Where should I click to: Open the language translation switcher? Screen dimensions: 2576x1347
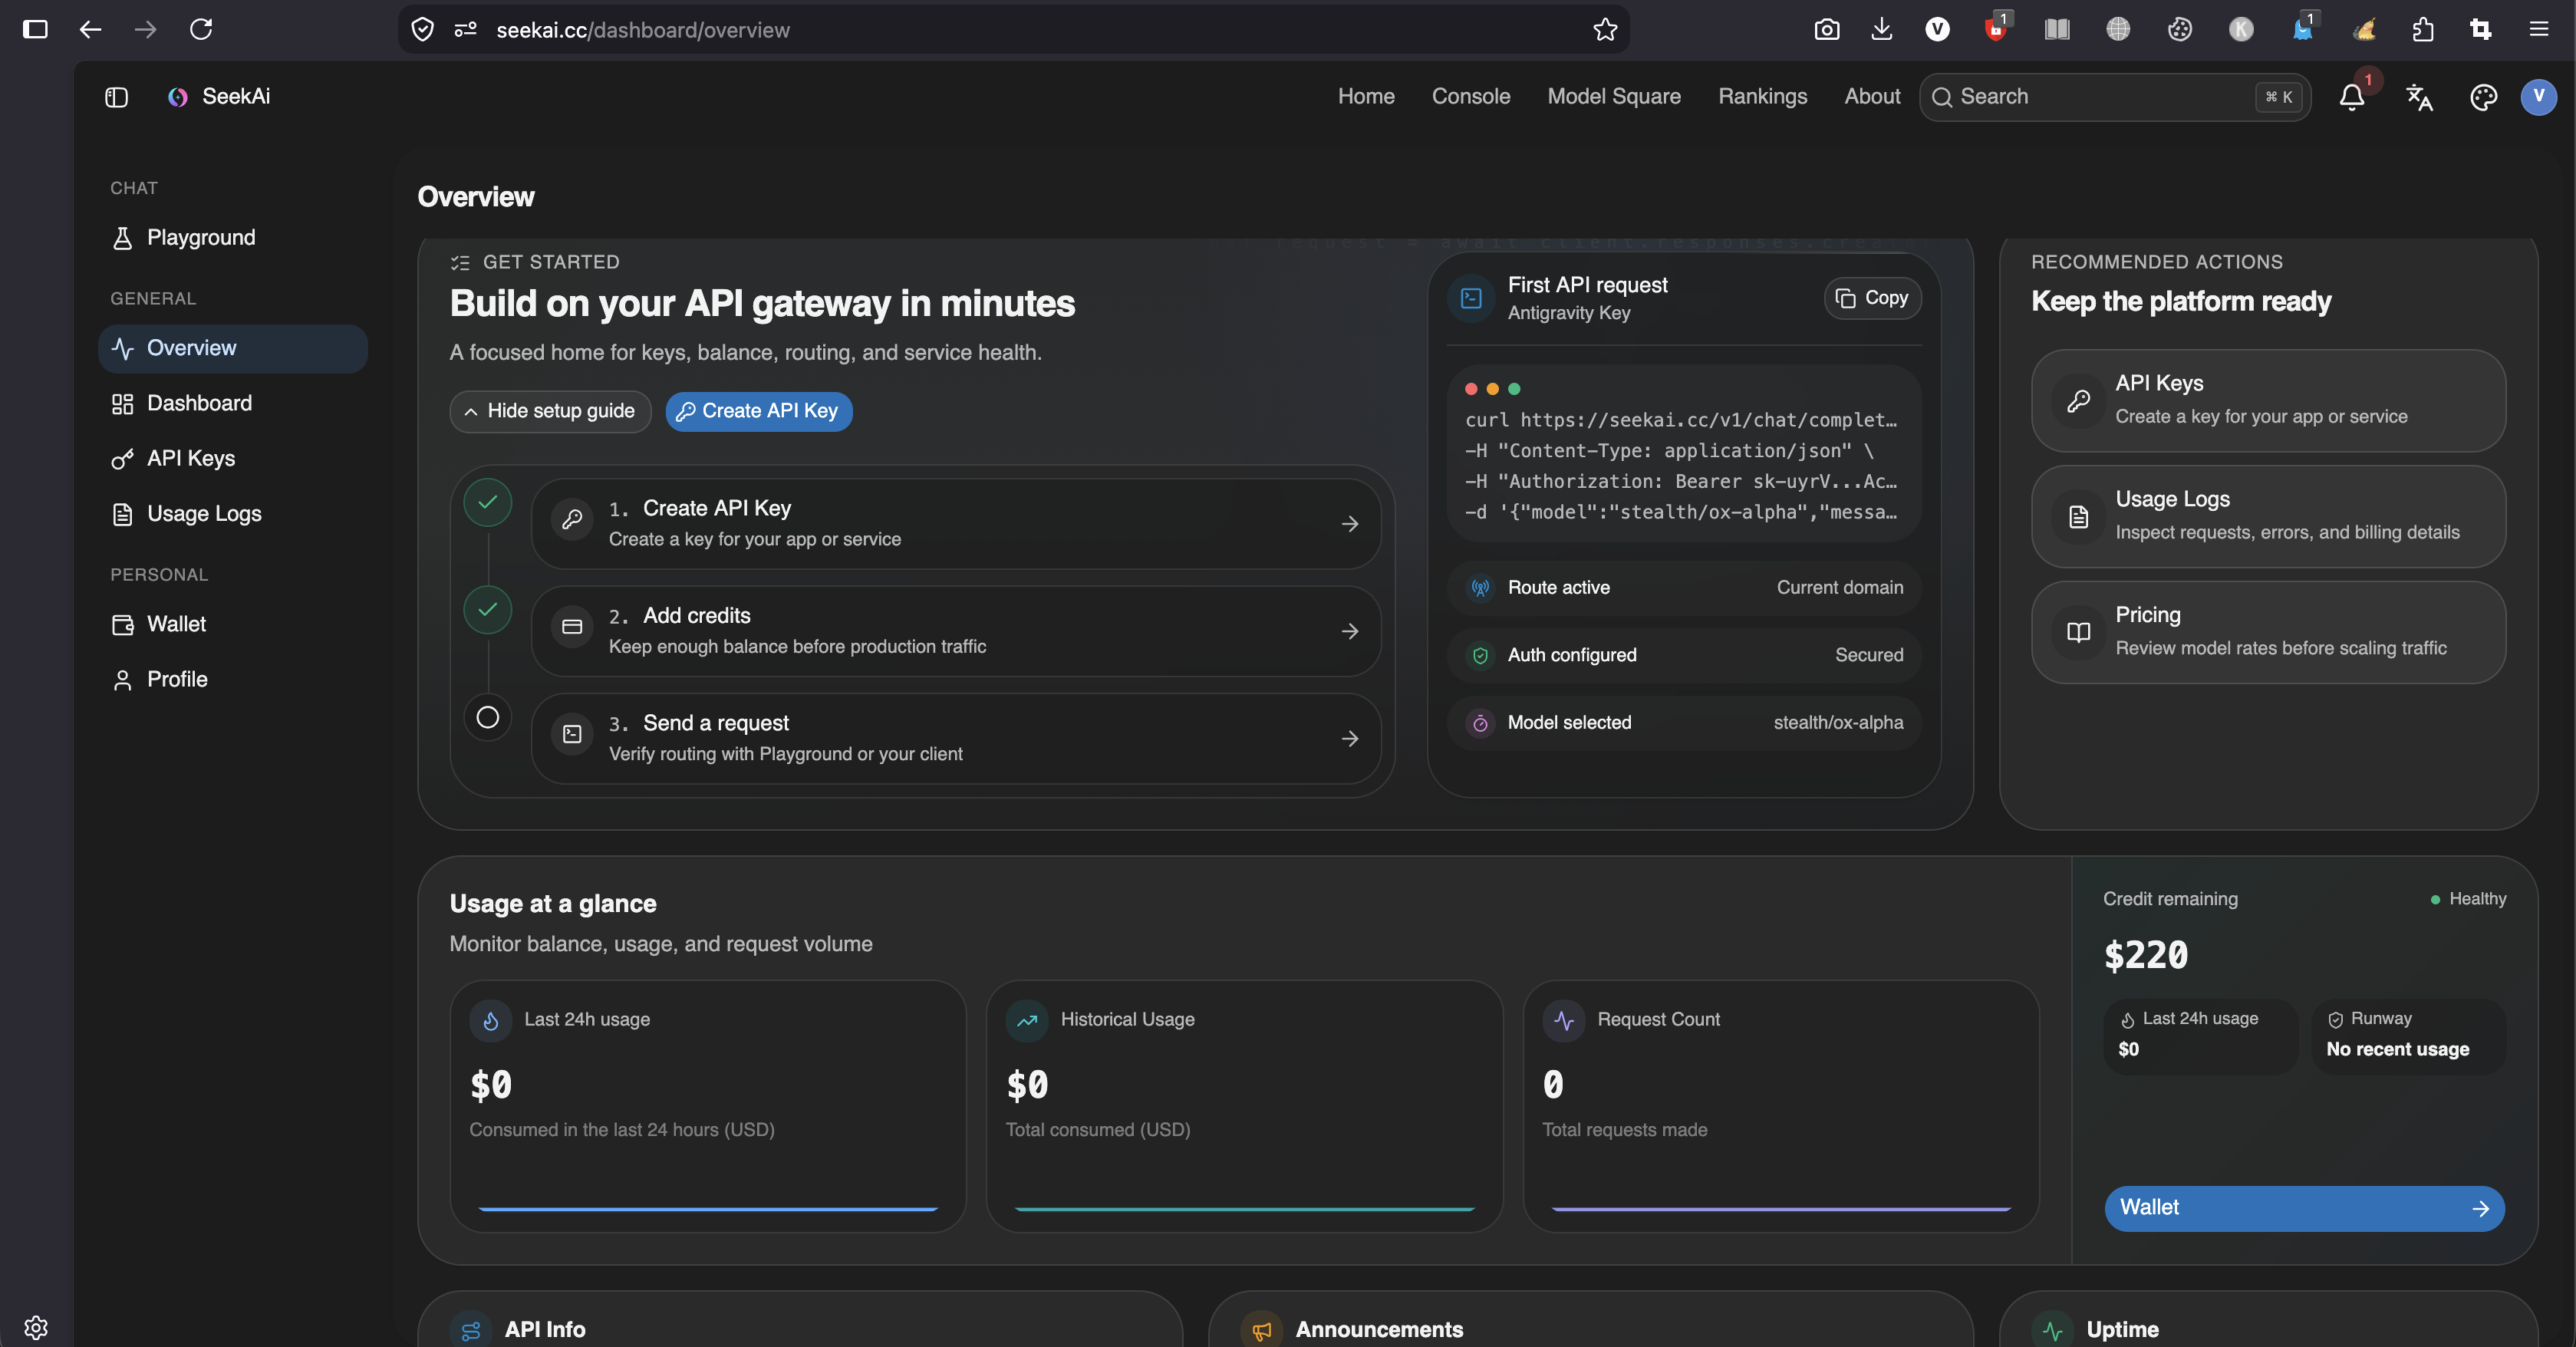pos(2419,97)
